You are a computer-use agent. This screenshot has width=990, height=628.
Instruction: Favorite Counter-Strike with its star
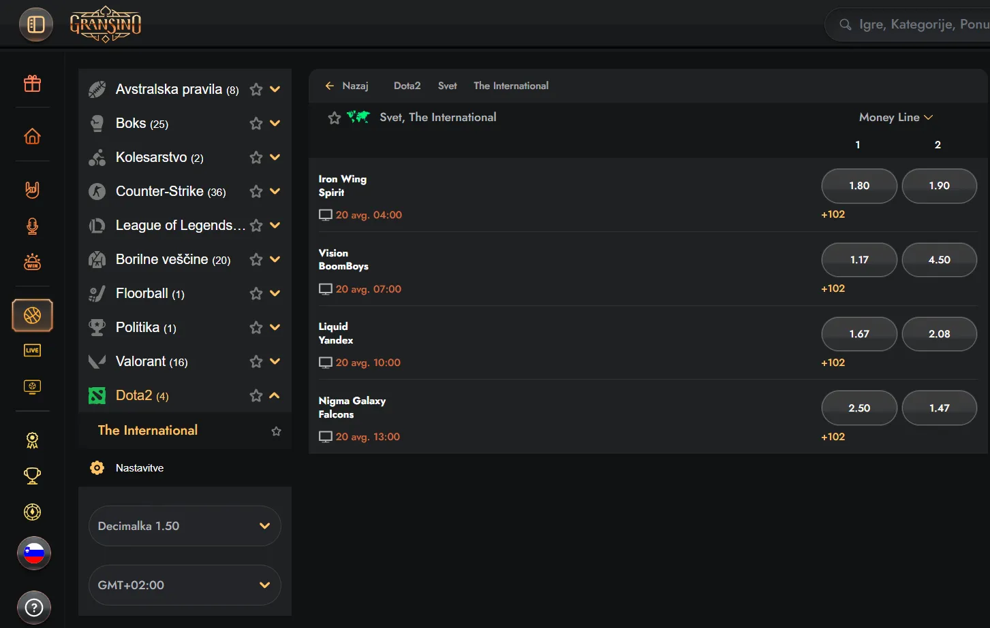pyautogui.click(x=256, y=191)
